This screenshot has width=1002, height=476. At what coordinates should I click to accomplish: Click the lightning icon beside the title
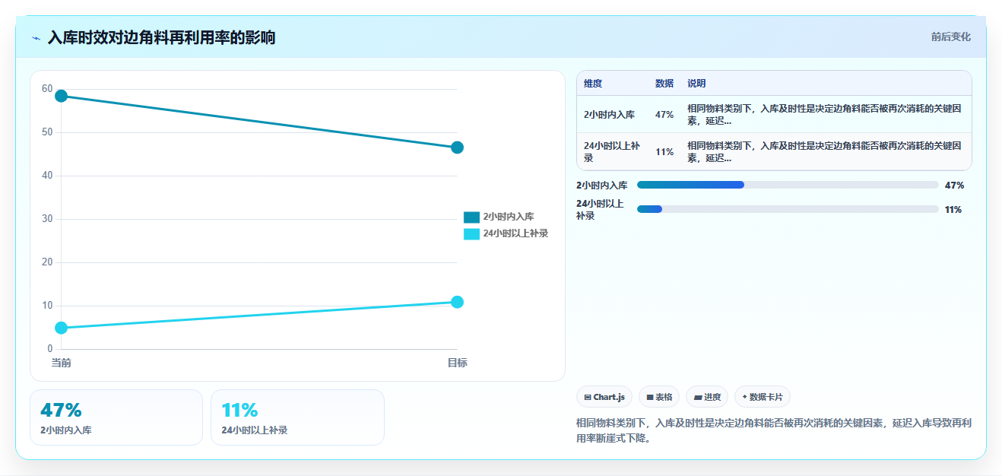(36, 38)
